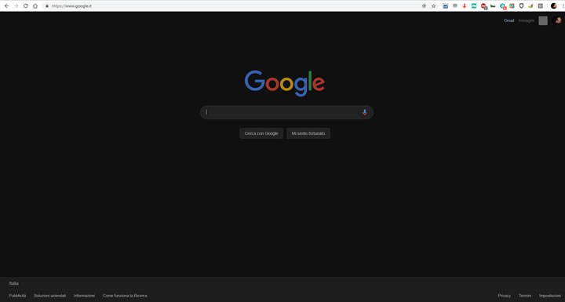Click the dark green bed-shaped extension icon
The height and width of the screenshot is (302, 565).
coord(493,6)
